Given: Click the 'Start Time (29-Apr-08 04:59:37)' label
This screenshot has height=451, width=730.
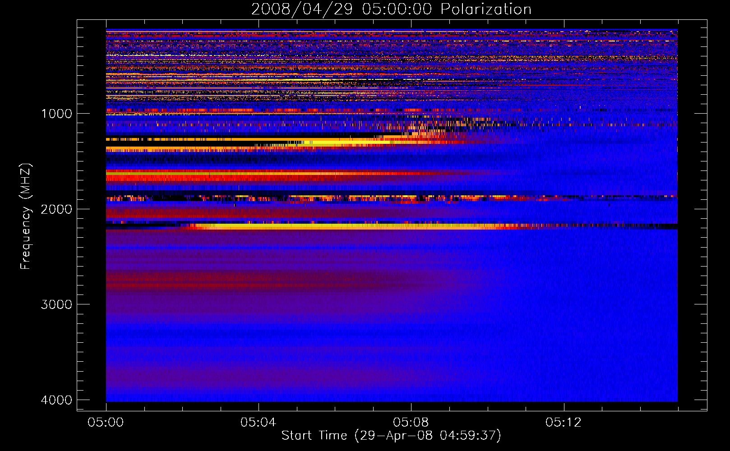Looking at the screenshot, I should tap(391, 436).
